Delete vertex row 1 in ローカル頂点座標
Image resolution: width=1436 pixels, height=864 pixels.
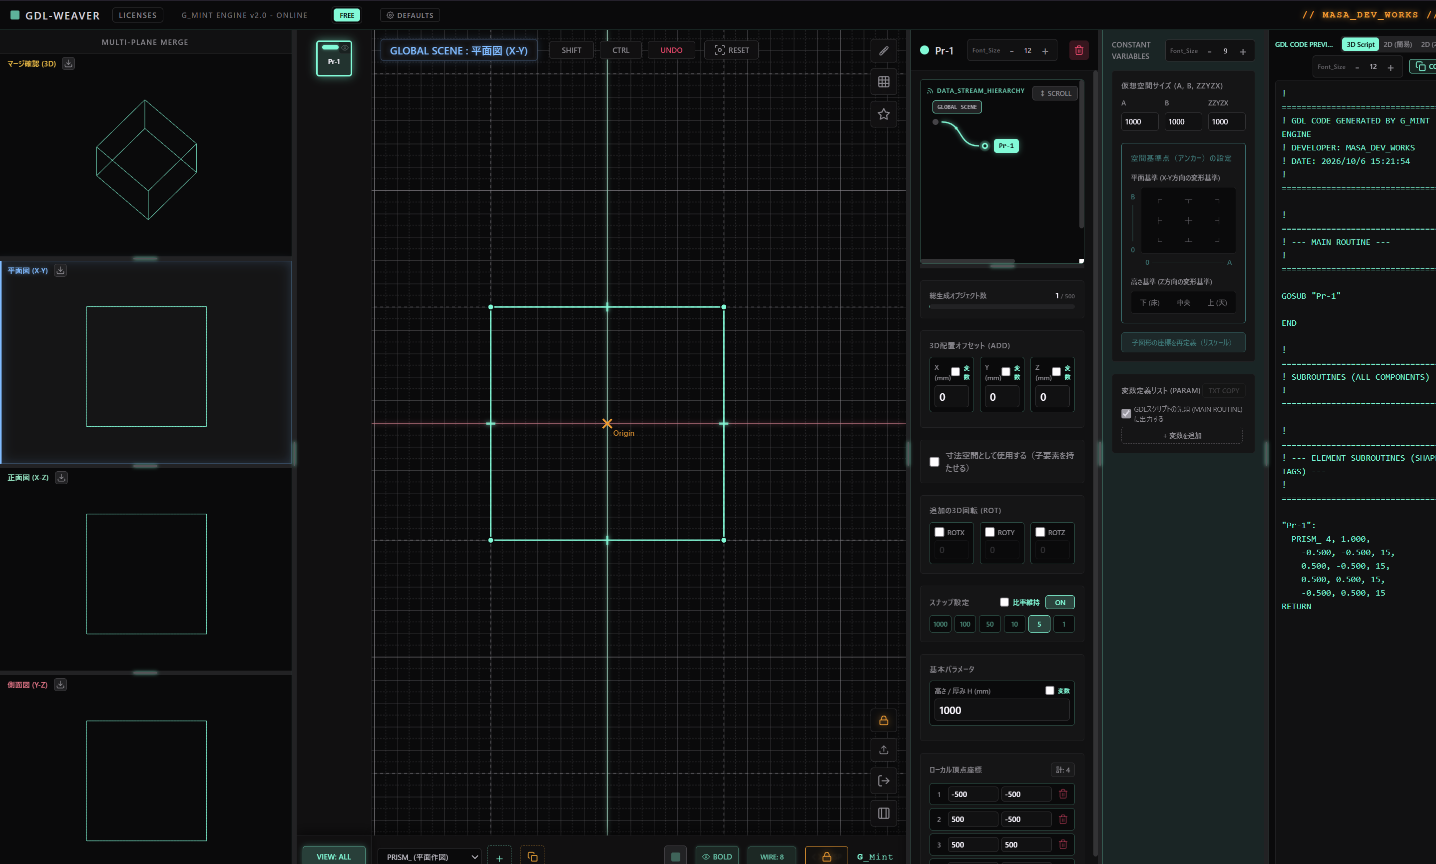click(1063, 794)
